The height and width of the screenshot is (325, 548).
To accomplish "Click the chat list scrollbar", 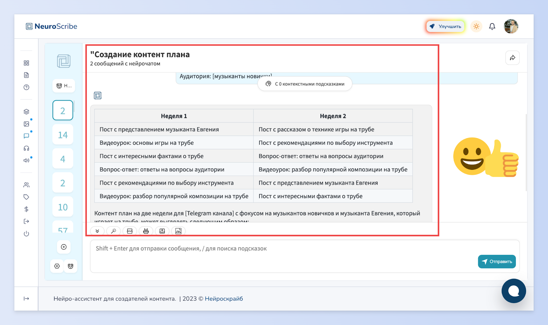I will [74, 107].
